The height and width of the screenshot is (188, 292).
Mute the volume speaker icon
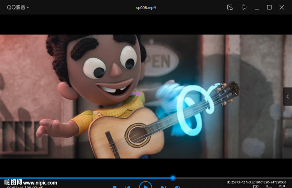coord(177,187)
